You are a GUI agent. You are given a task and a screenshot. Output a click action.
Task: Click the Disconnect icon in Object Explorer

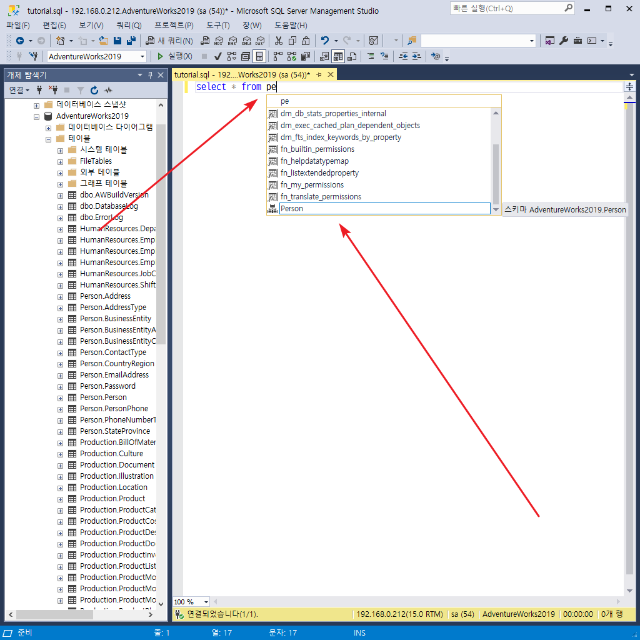pos(53,90)
